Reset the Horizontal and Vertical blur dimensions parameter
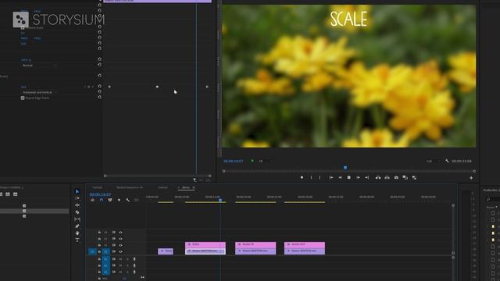 tap(99, 91)
